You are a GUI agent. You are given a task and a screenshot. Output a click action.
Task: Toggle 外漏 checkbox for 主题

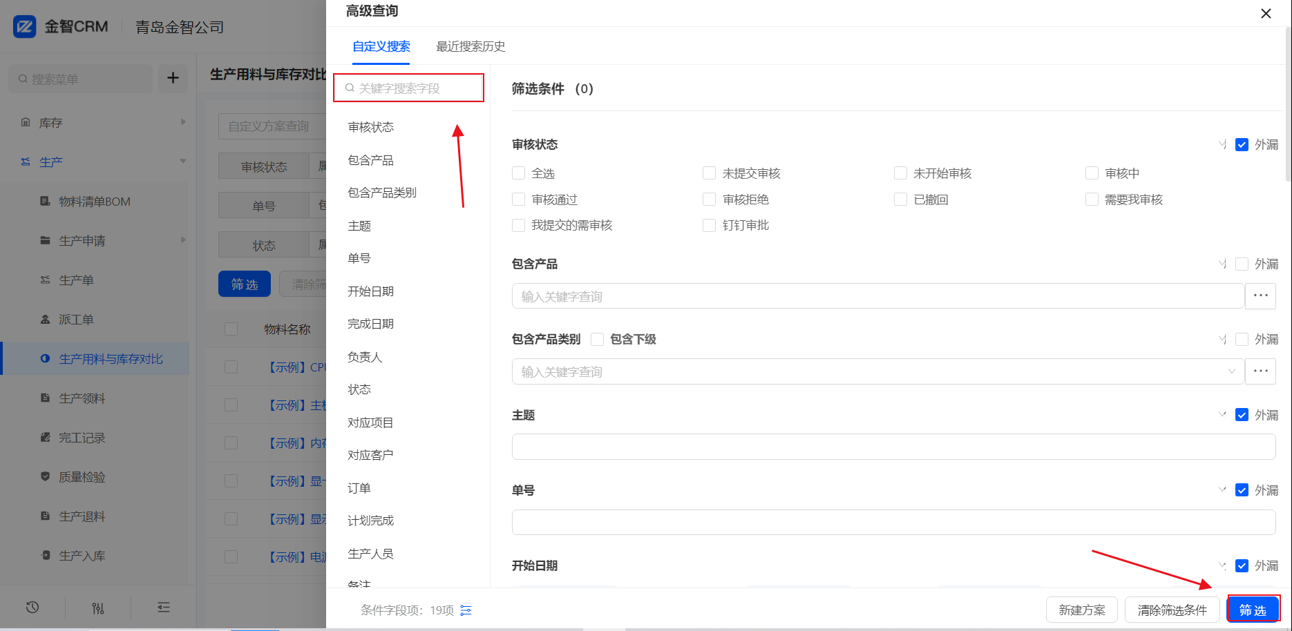tap(1242, 415)
